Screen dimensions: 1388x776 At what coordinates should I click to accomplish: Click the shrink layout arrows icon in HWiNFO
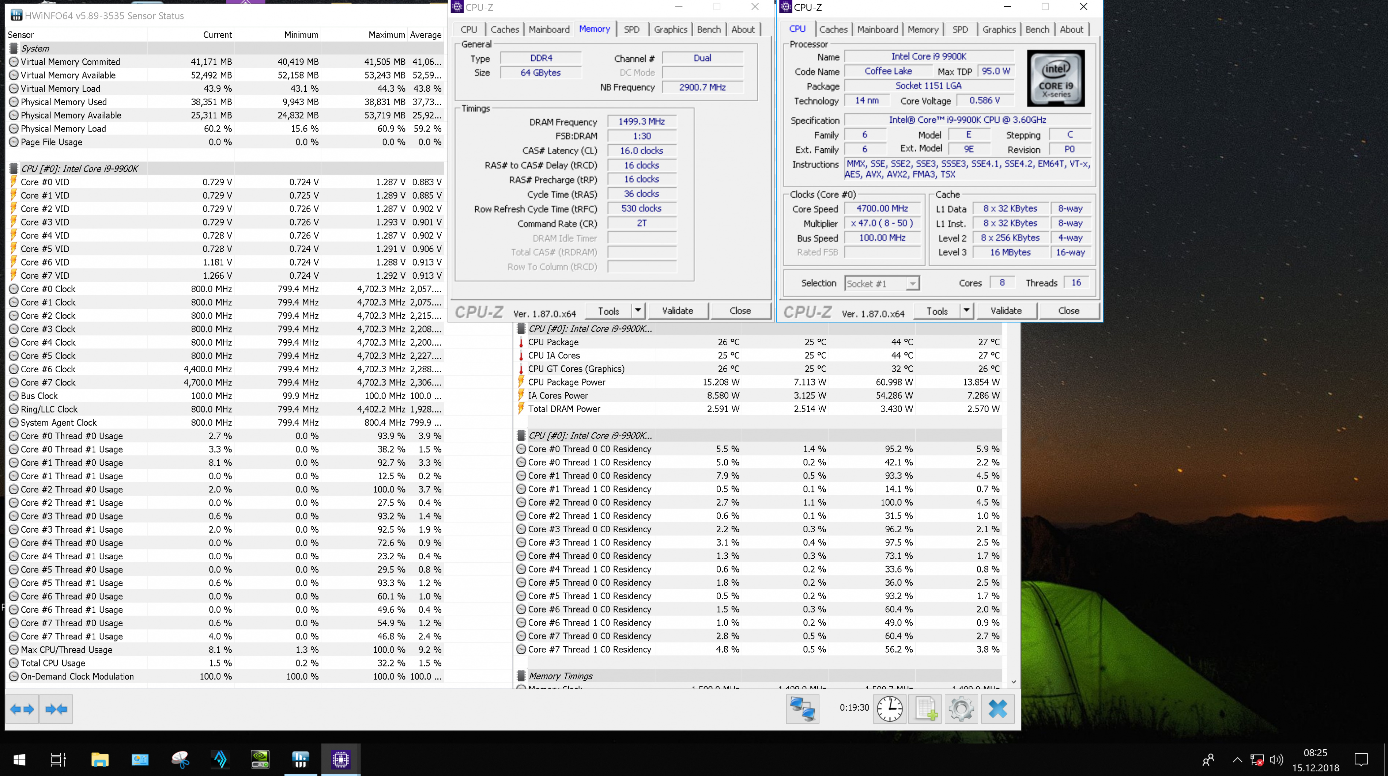click(x=56, y=709)
